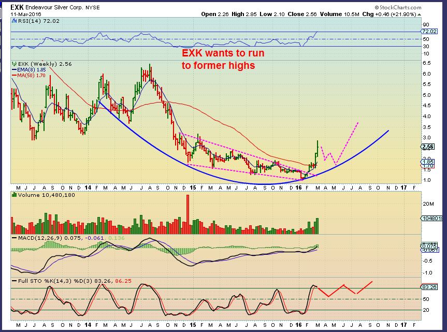
Task: Click the 90 level on RSI axis
Action: (x=426, y=25)
